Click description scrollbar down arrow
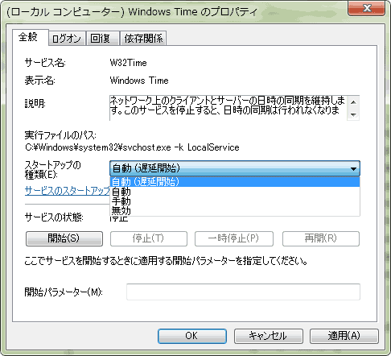This screenshot has height=356, width=391. pyautogui.click(x=353, y=114)
